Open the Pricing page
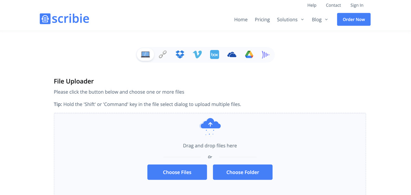Screen dimensions: 411x195 tap(262, 19)
